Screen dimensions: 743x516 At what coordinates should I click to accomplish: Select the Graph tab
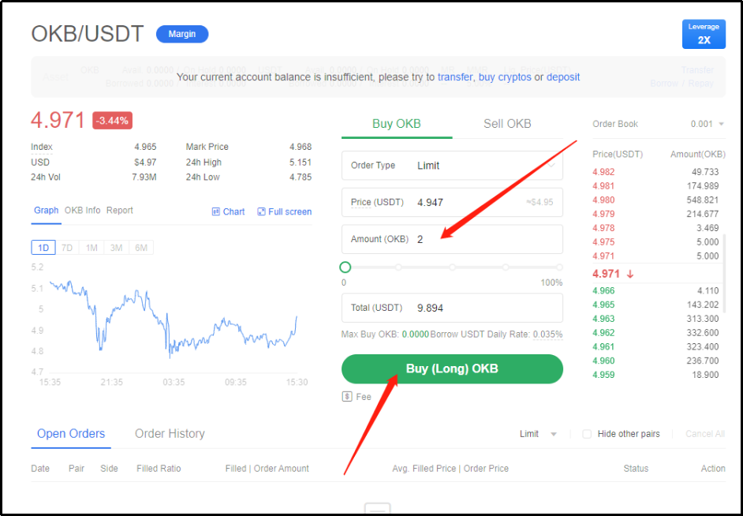click(x=46, y=211)
